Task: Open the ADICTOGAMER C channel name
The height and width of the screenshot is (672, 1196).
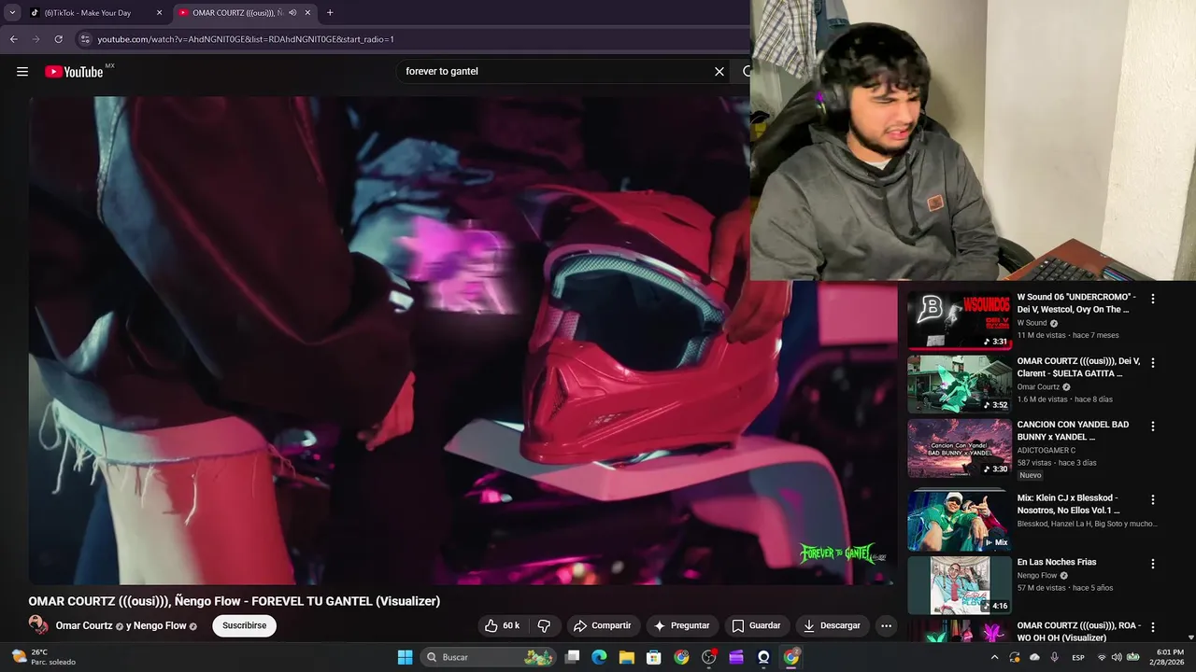Action: (x=1046, y=450)
